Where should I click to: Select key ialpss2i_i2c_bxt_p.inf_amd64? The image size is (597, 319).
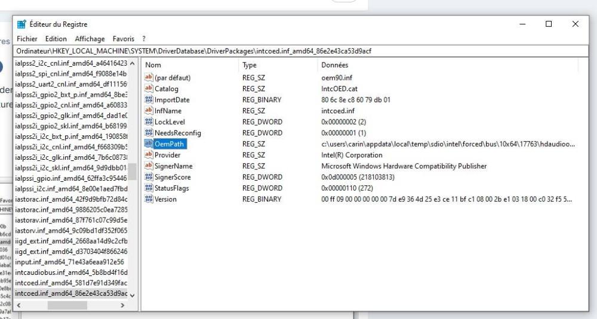tap(71, 137)
